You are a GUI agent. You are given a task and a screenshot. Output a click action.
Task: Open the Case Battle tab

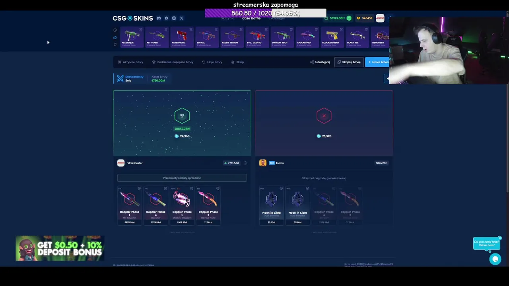251,18
